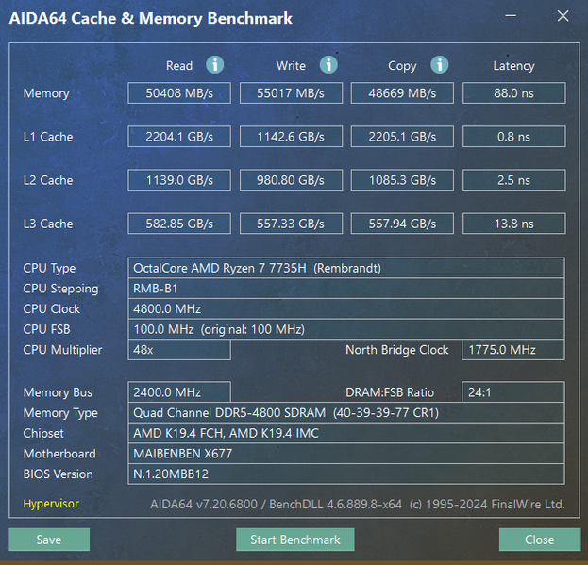Select the Memory copy value 48669 MB/s

point(402,93)
